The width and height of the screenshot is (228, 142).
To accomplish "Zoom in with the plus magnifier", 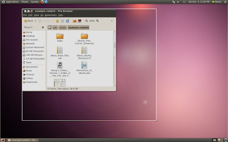I will [97, 21].
